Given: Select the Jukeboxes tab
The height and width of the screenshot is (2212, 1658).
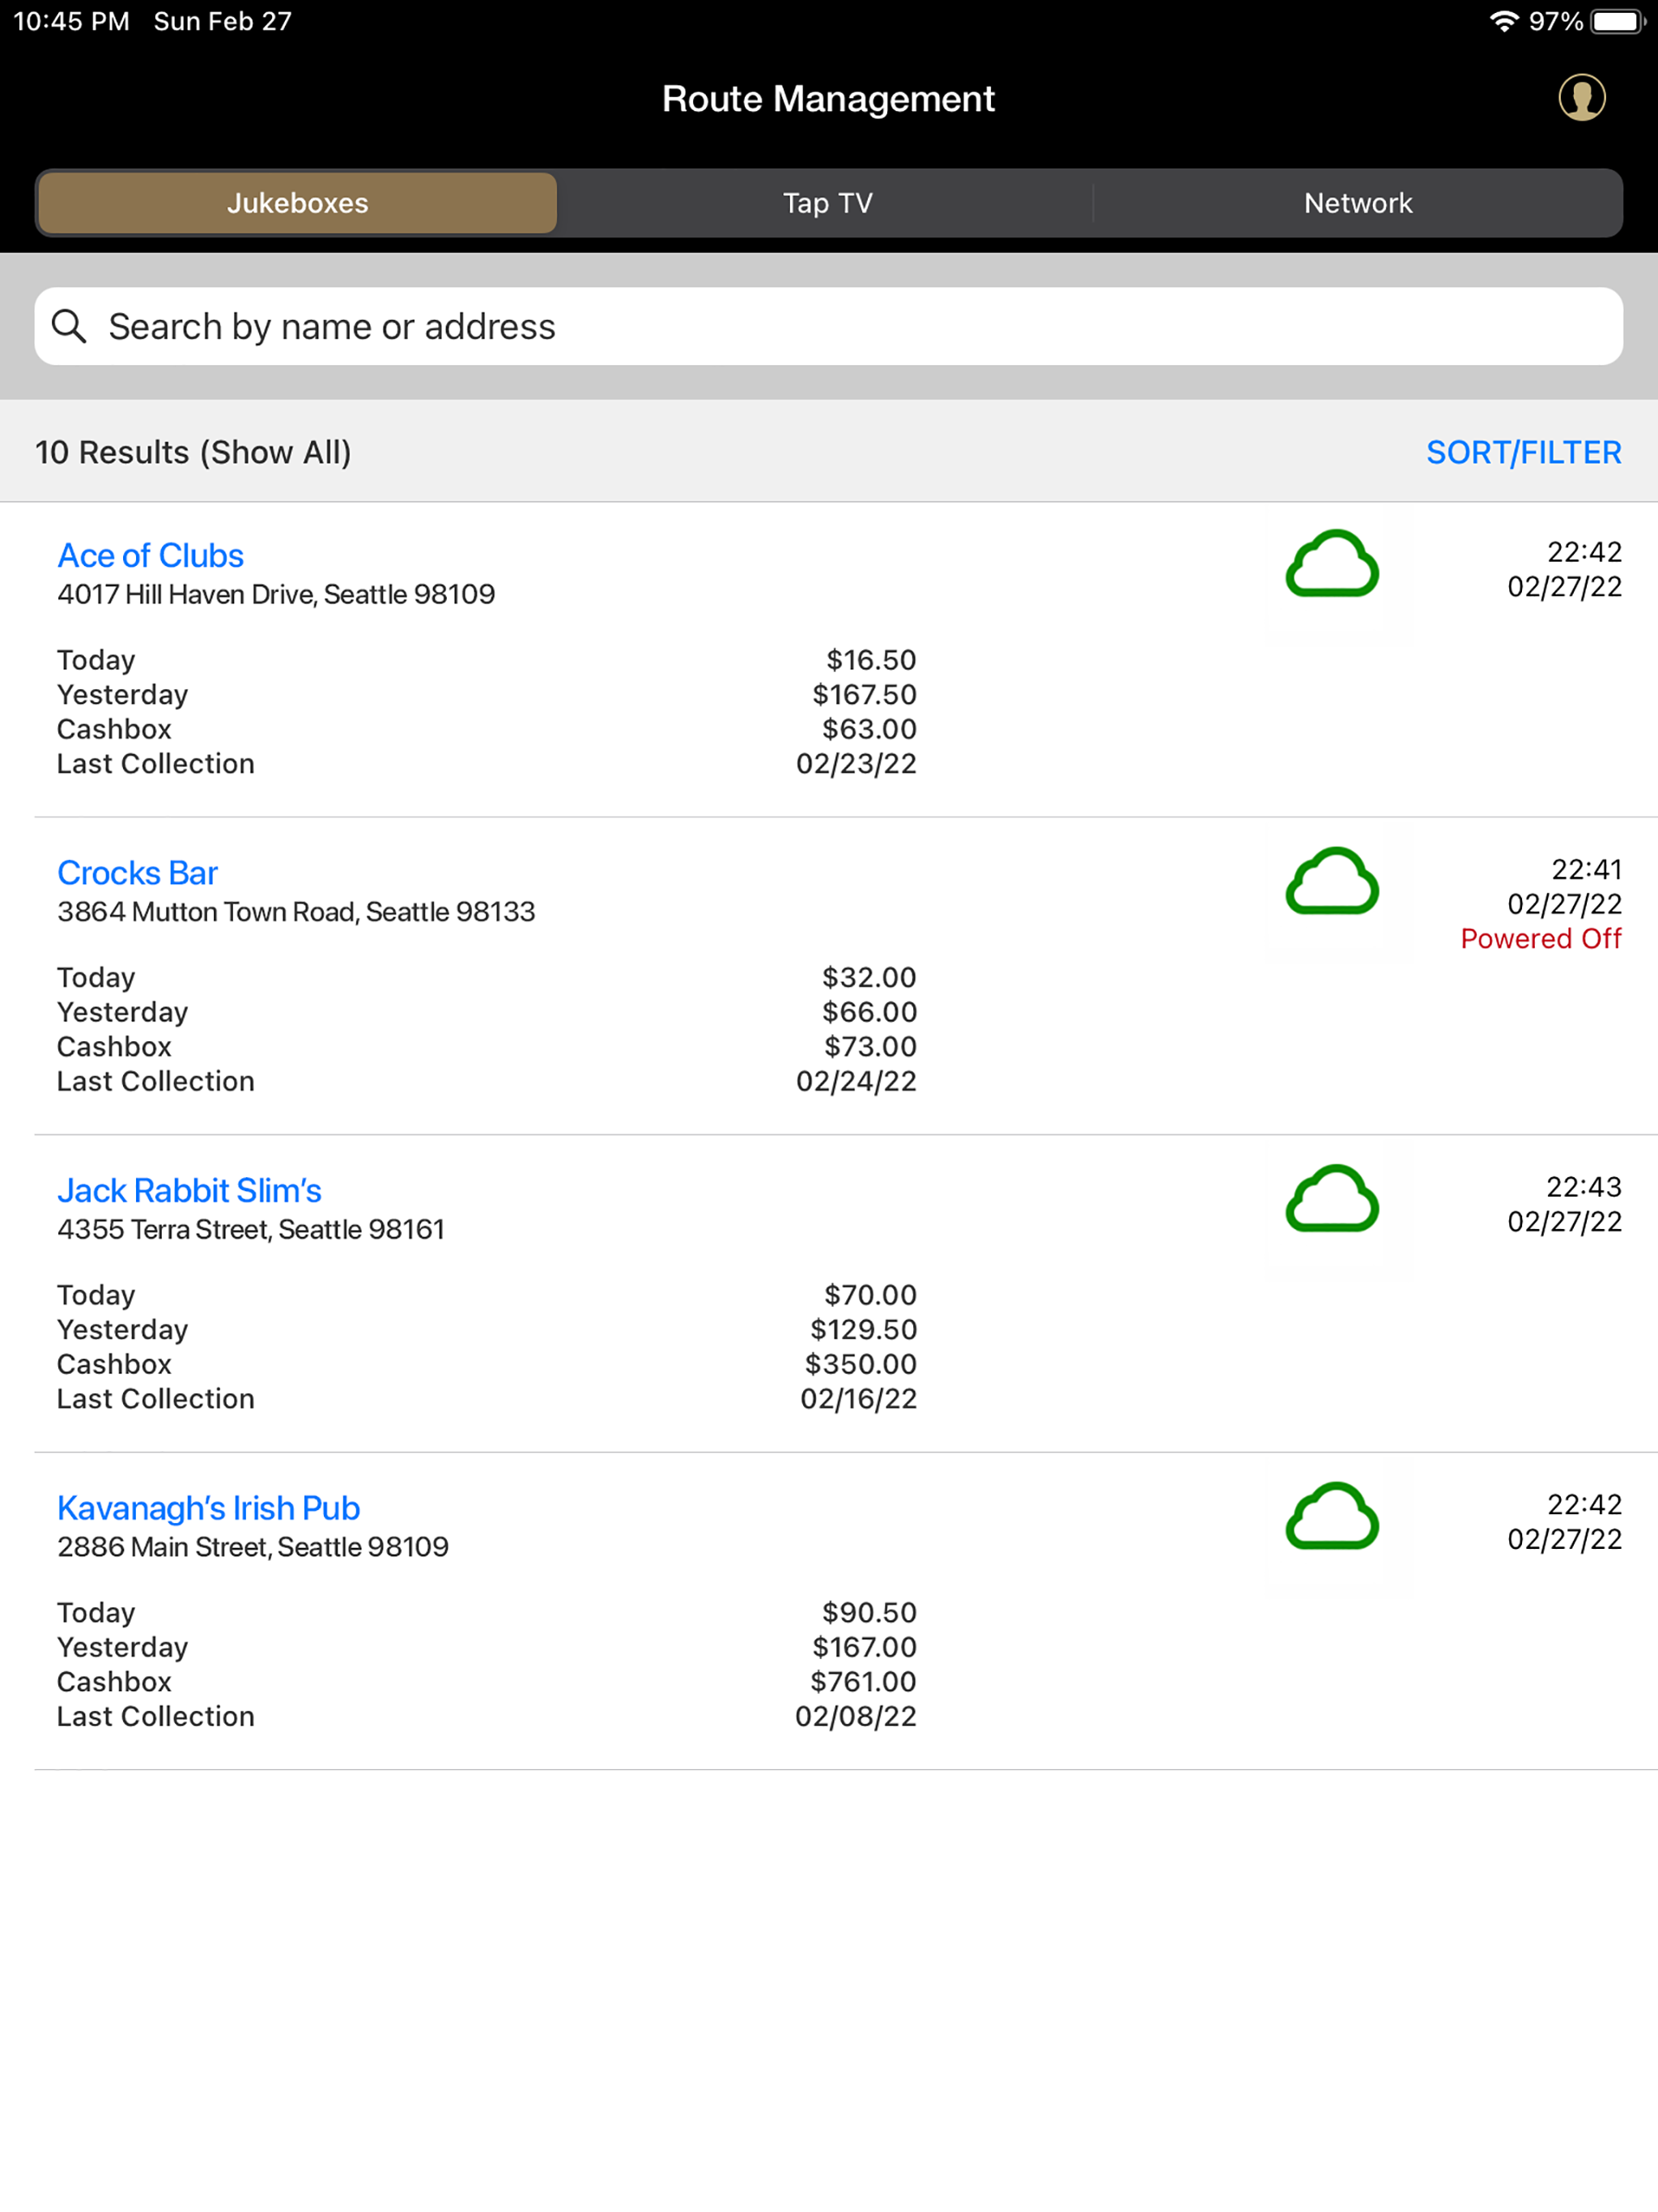Looking at the screenshot, I should point(297,203).
